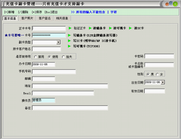
Task: Open the 客户签名 tab
Action: click(x=45, y=18)
